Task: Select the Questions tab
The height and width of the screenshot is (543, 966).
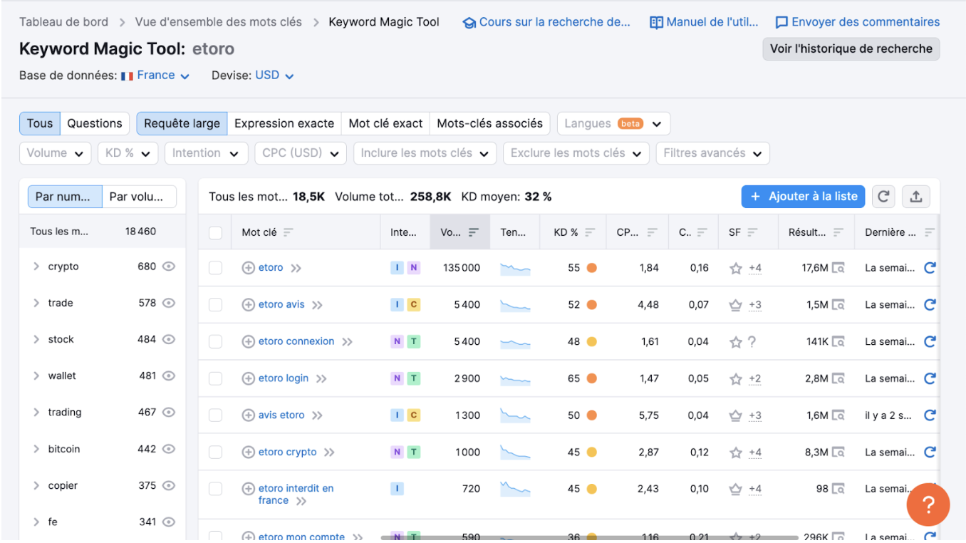Action: (x=95, y=123)
